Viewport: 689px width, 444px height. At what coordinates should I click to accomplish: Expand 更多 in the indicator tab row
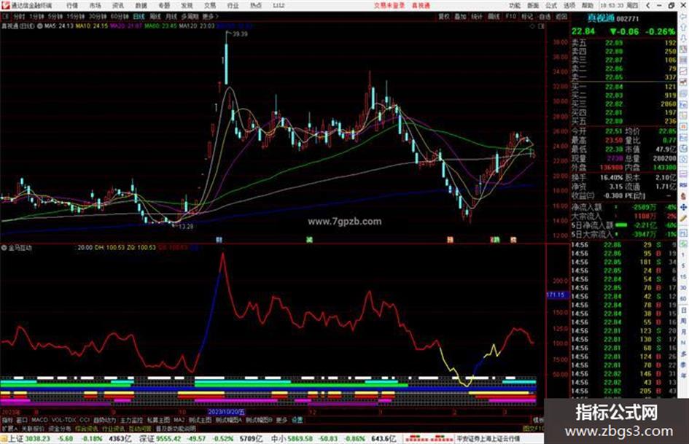tap(281, 420)
